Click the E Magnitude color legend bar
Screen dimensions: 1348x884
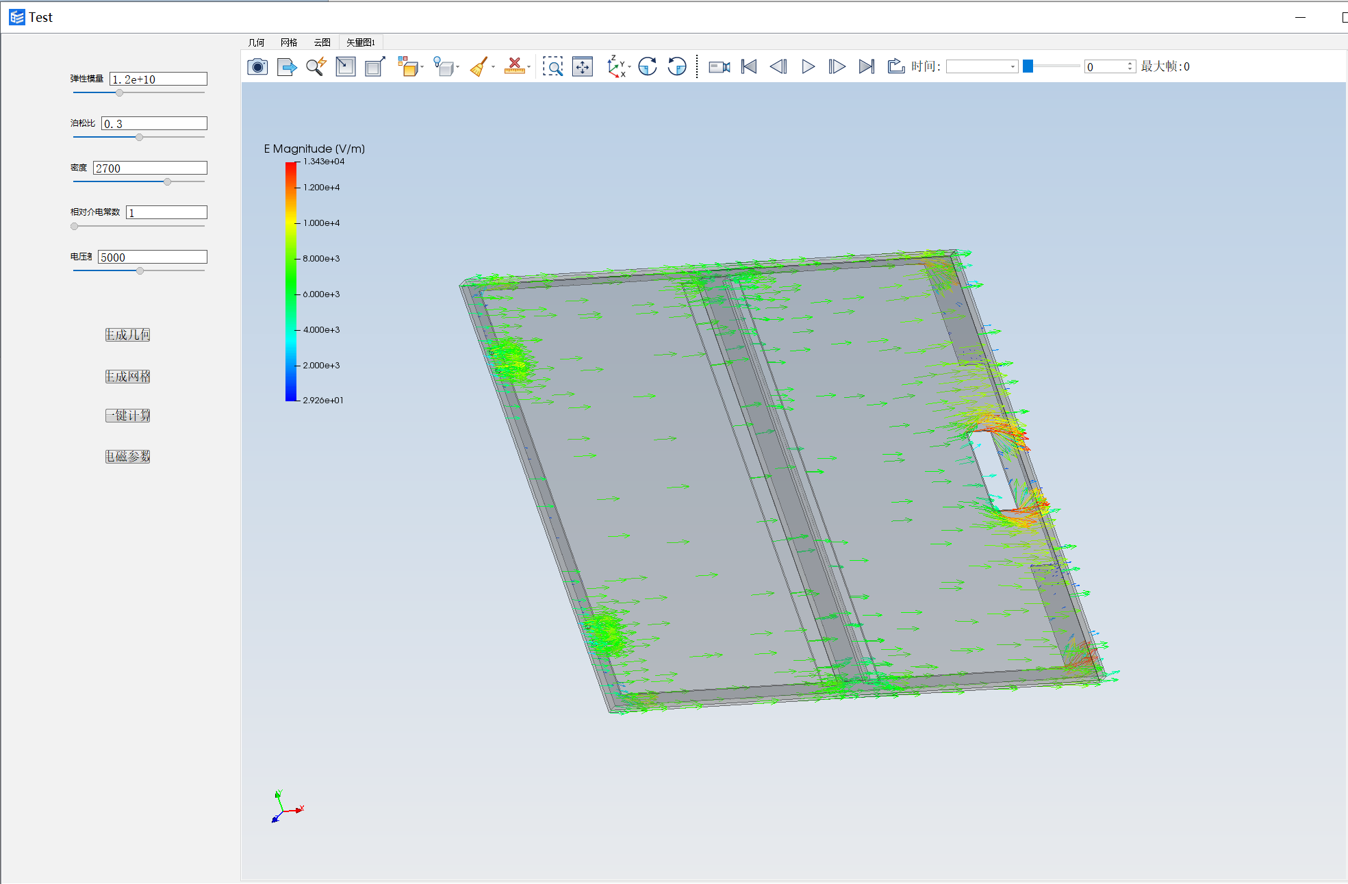291,281
